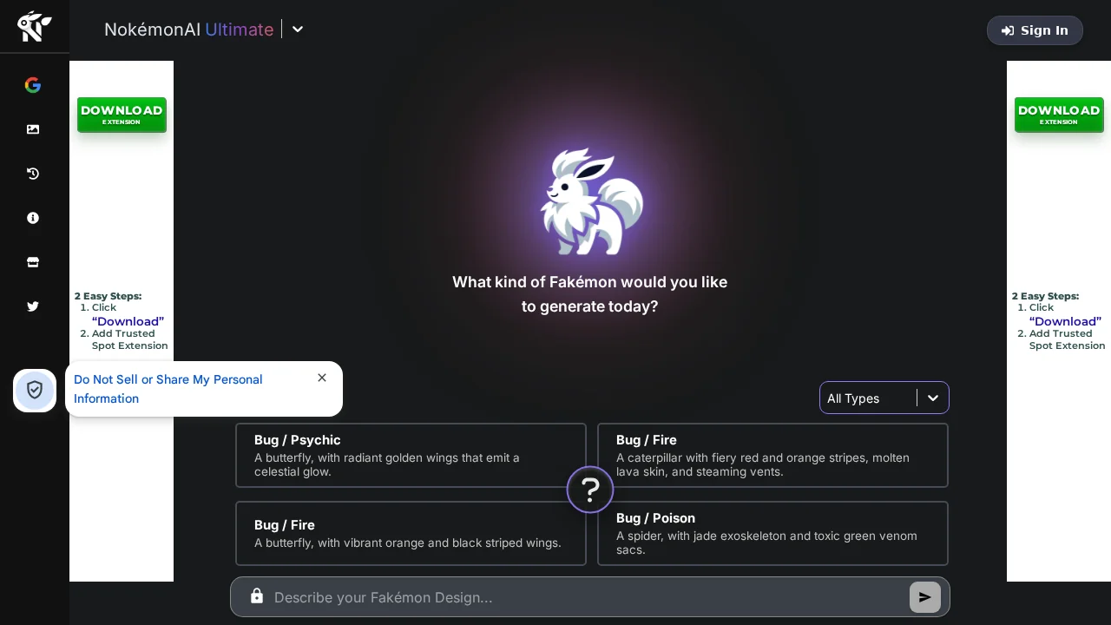Click the privacy shield badge

[x=35, y=391]
